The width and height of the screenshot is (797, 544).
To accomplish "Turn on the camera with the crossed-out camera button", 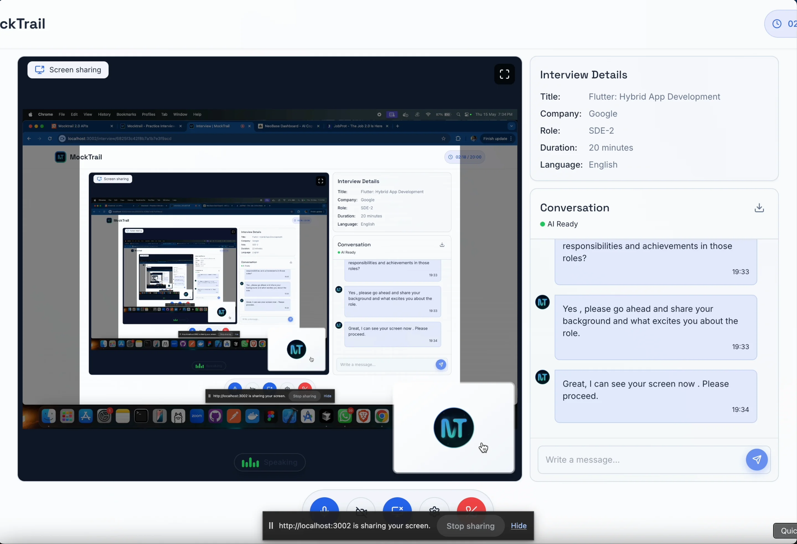I will [361, 506].
